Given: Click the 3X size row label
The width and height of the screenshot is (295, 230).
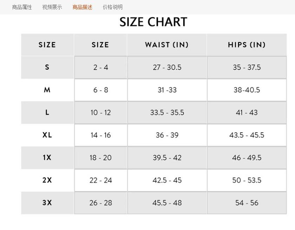Looking at the screenshot, I should tap(47, 203).
